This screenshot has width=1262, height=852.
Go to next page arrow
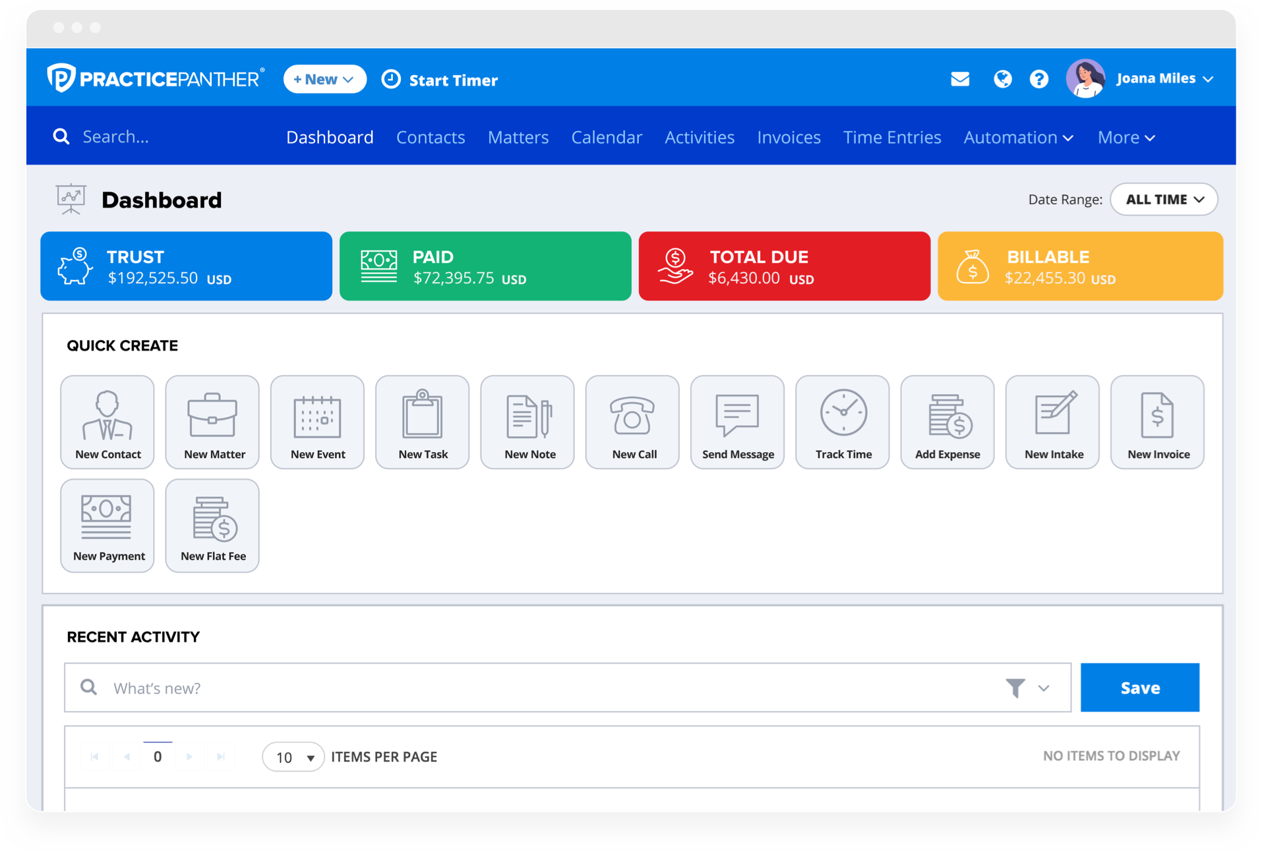click(x=190, y=756)
